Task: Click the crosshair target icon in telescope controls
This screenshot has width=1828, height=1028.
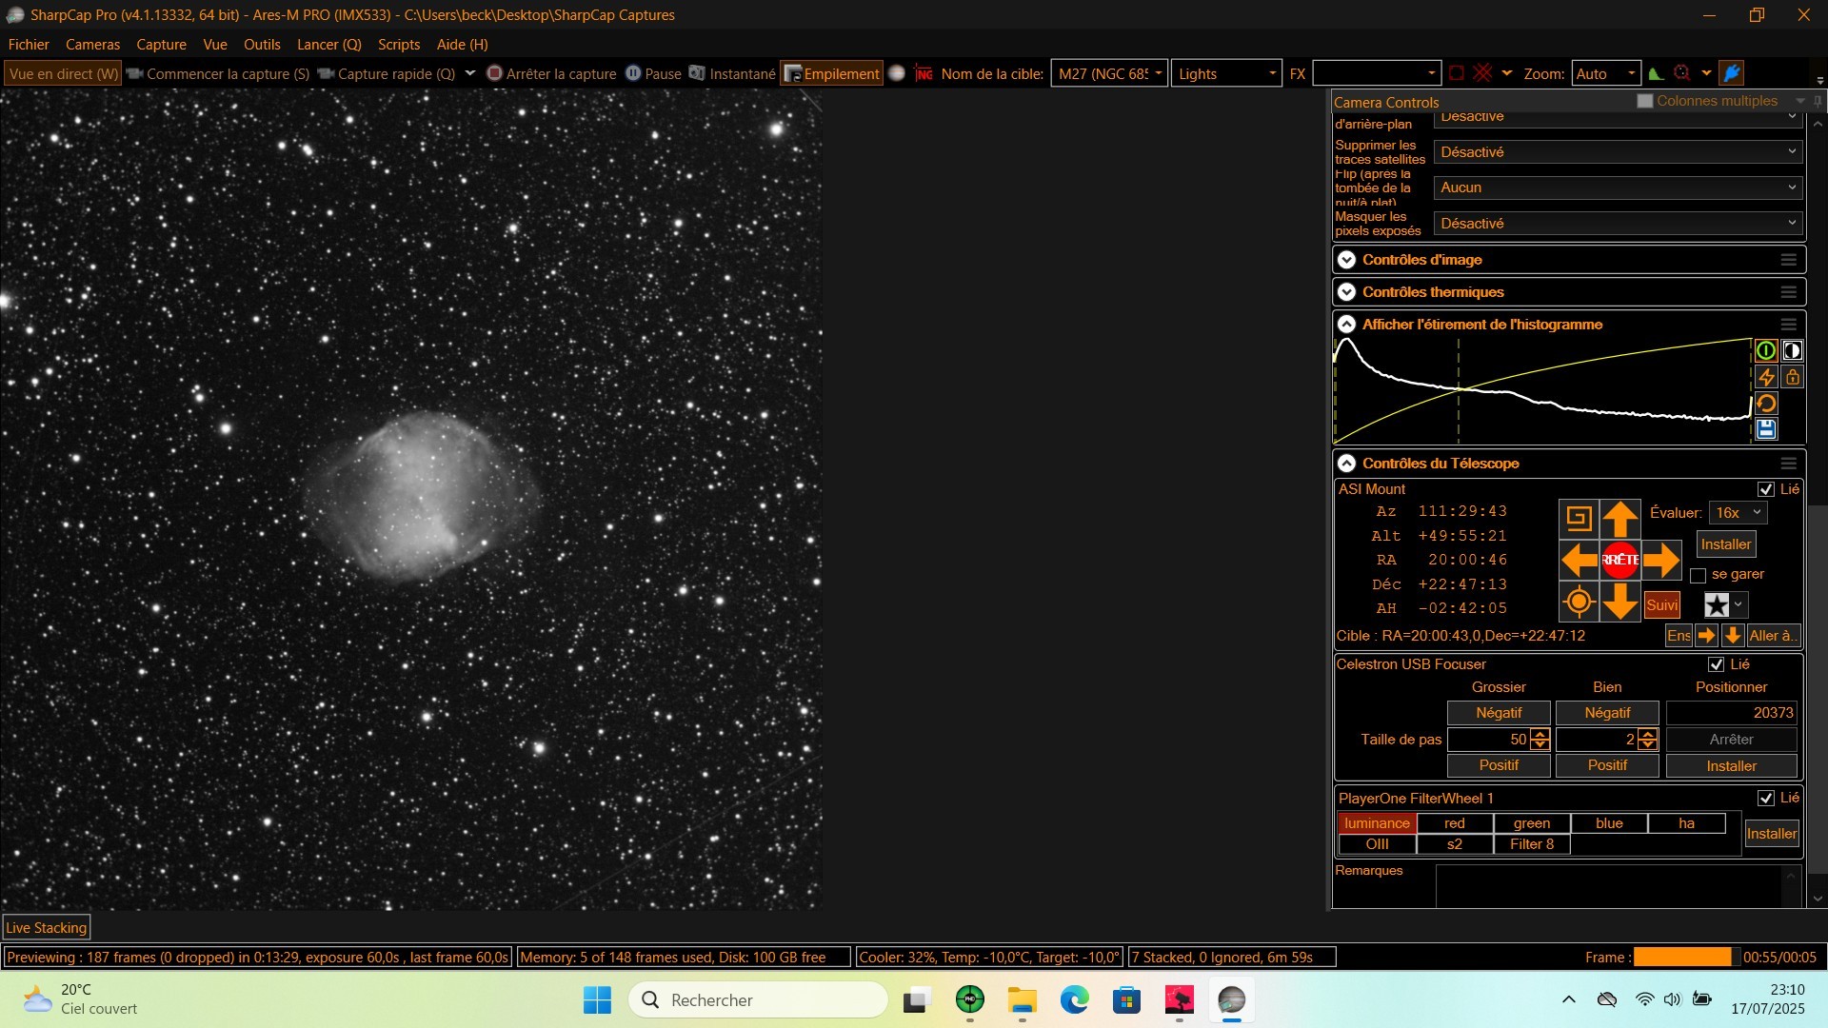Action: click(x=1579, y=602)
